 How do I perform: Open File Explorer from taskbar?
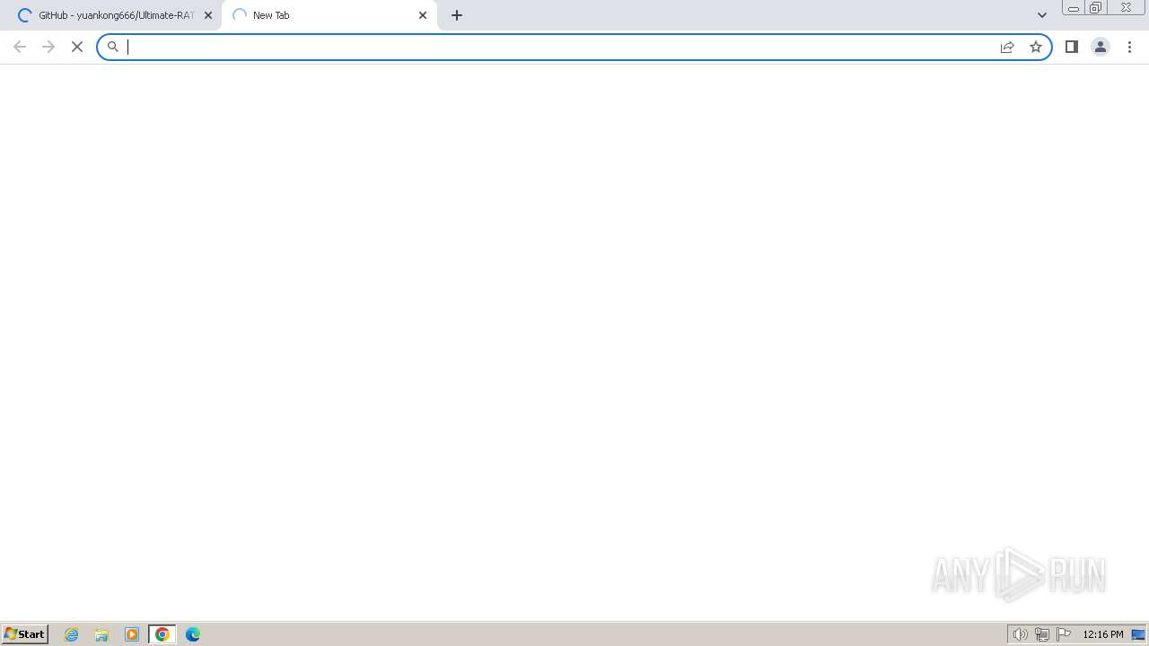click(101, 634)
